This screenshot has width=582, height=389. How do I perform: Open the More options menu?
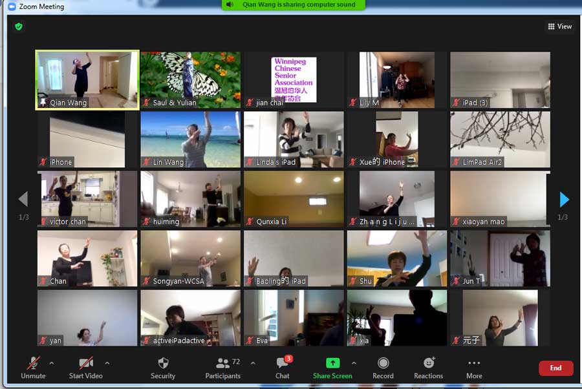[x=474, y=363]
